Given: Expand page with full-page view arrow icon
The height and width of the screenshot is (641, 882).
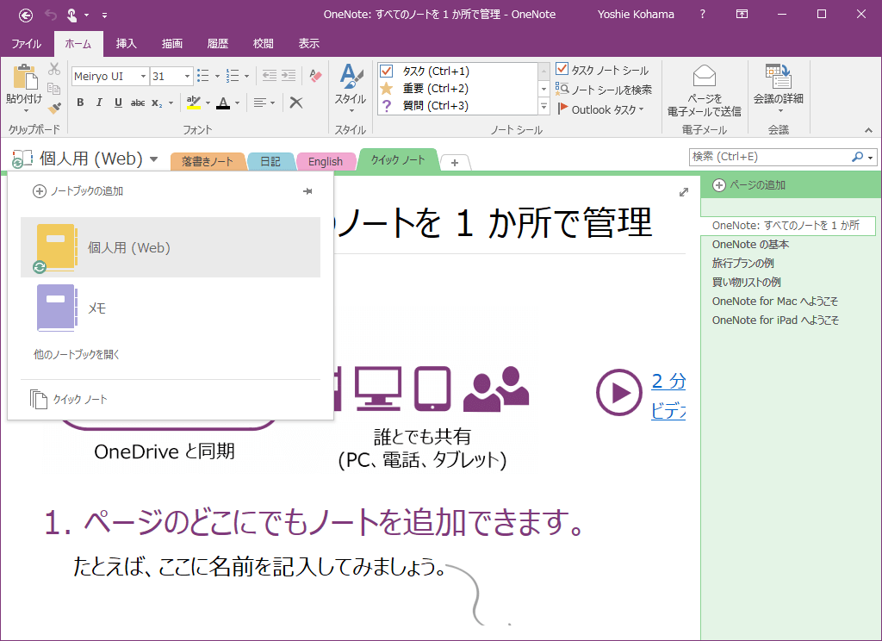Looking at the screenshot, I should (683, 192).
